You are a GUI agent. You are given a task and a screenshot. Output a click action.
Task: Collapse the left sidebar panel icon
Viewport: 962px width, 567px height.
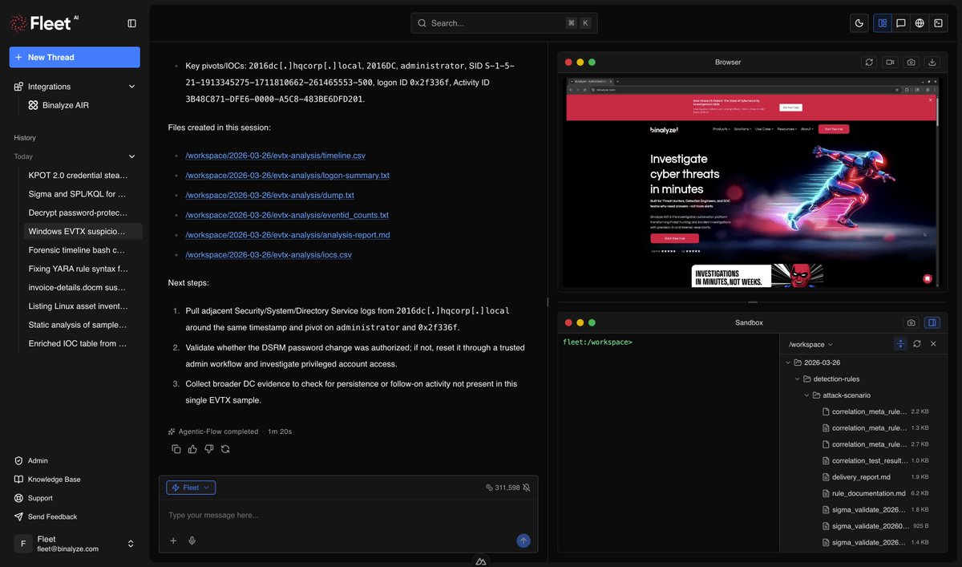click(131, 23)
